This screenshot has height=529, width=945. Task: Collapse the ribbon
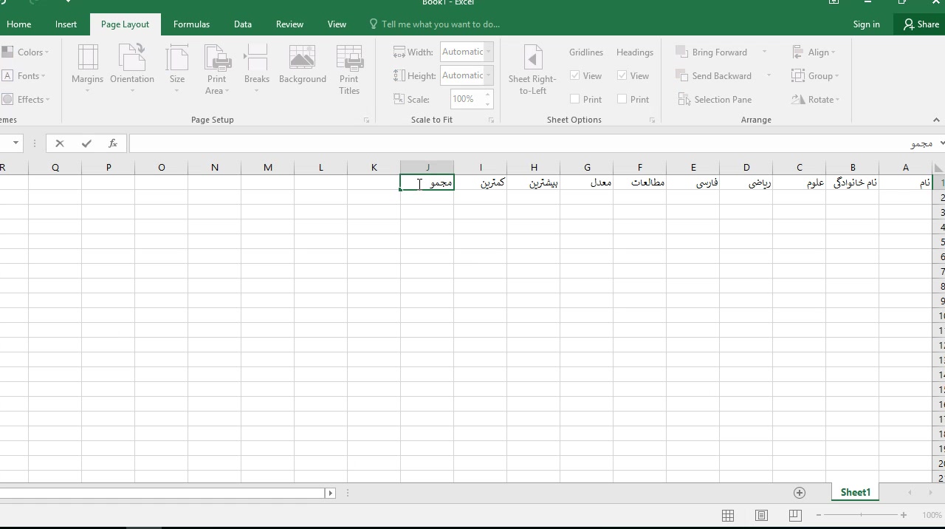click(x=936, y=120)
